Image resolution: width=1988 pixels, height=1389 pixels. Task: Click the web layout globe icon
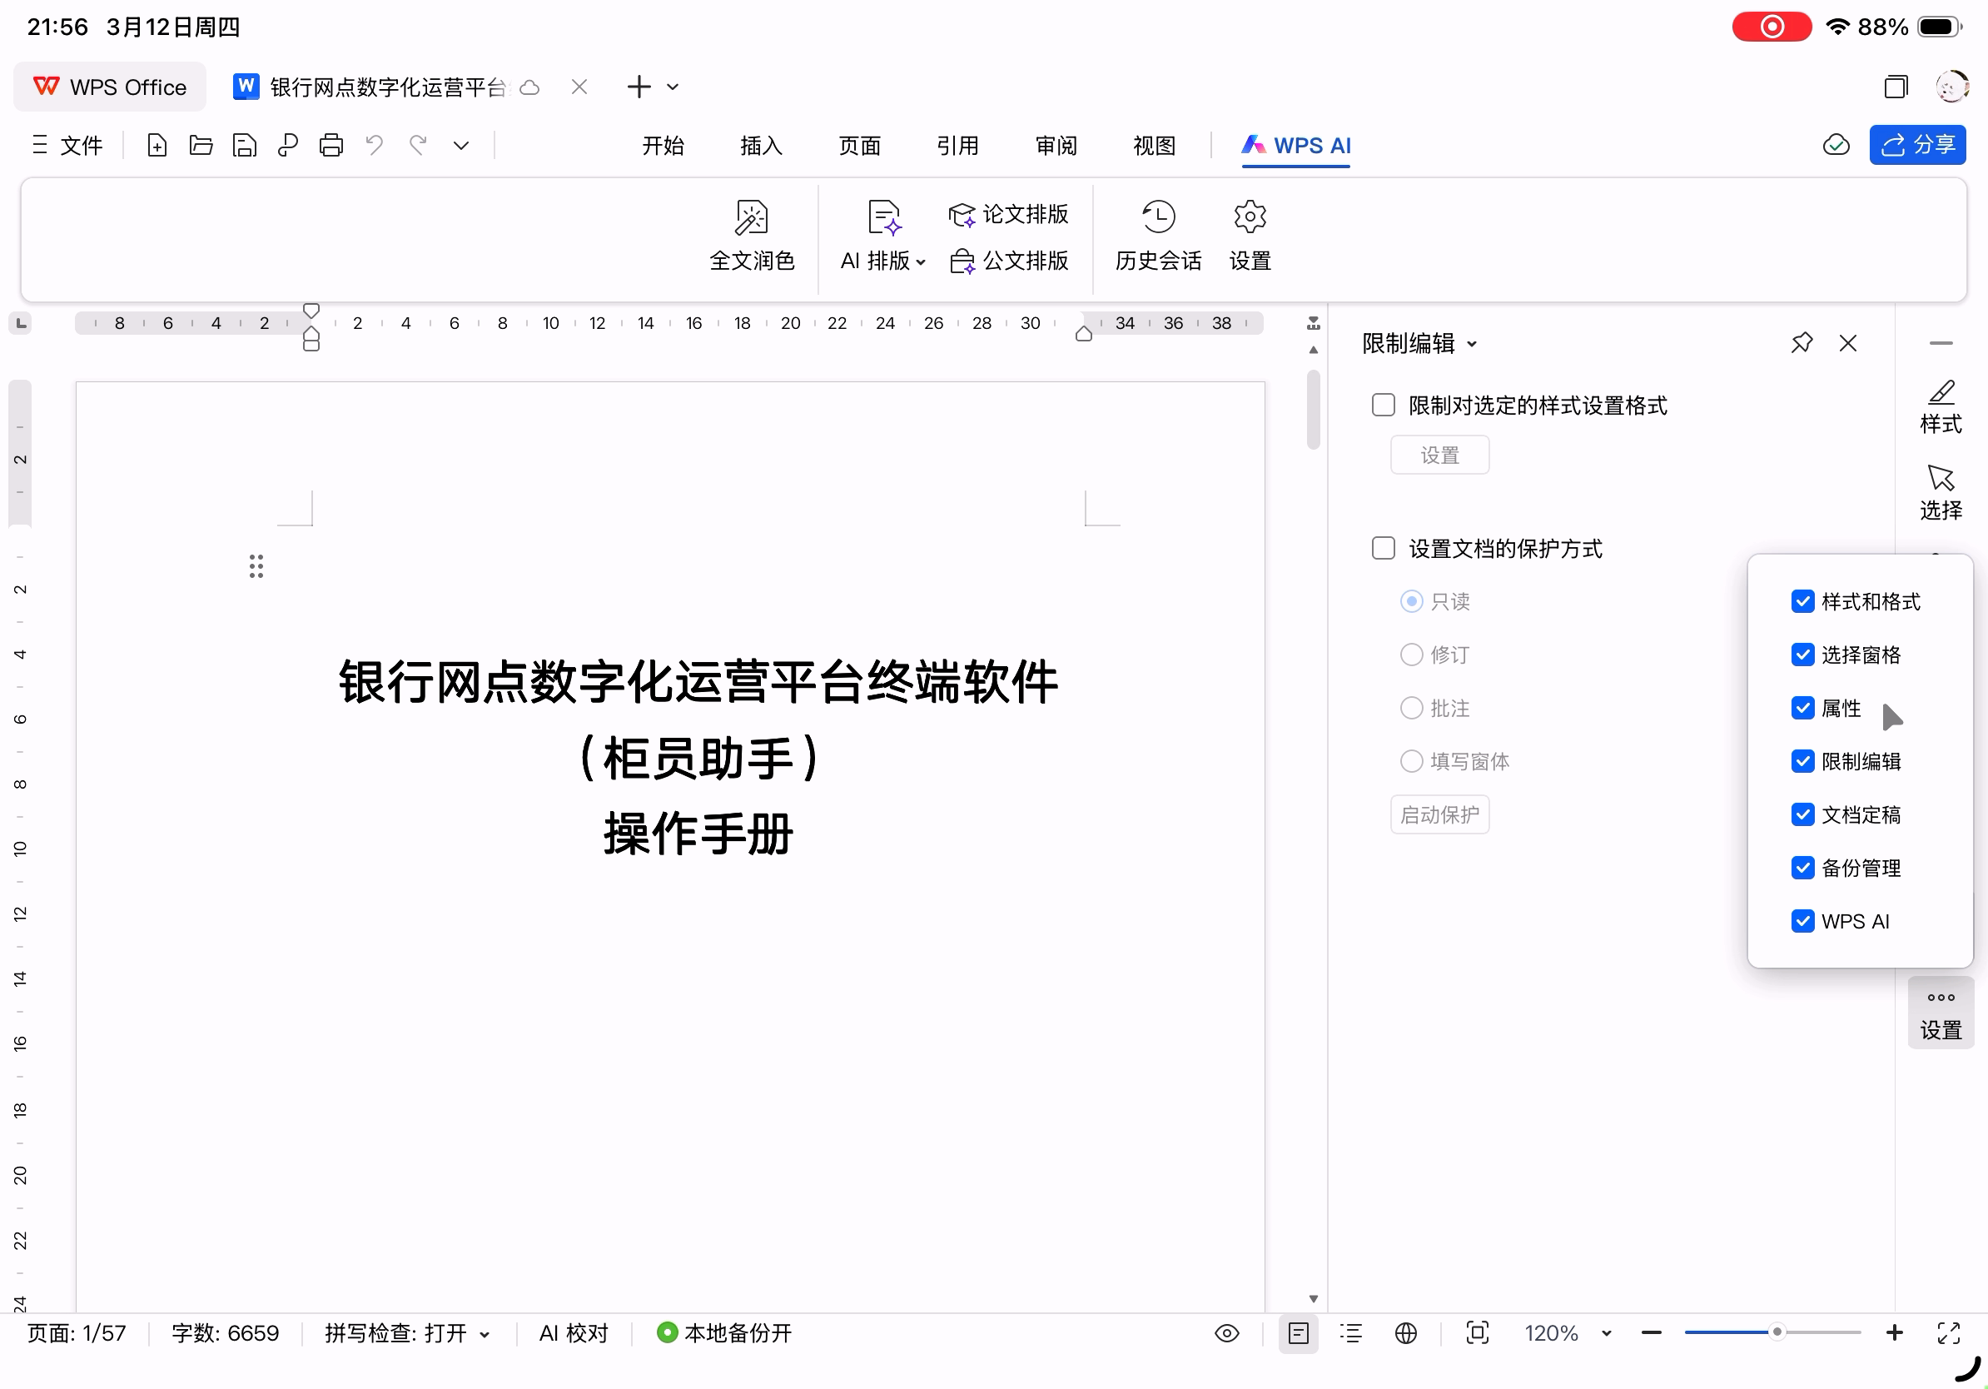1405,1332
